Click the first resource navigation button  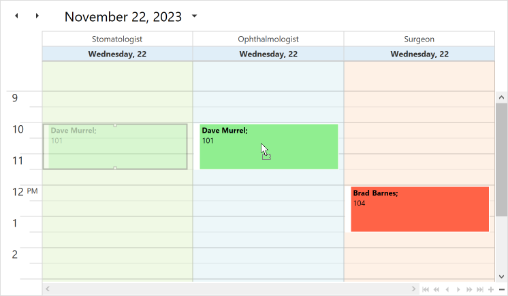(426, 289)
